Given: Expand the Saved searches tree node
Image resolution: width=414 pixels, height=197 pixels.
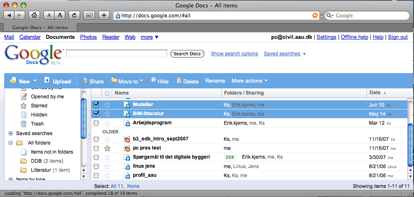Looking at the screenshot, I should pos(11,133).
